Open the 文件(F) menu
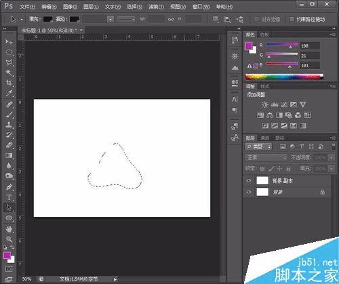 (x=27, y=7)
